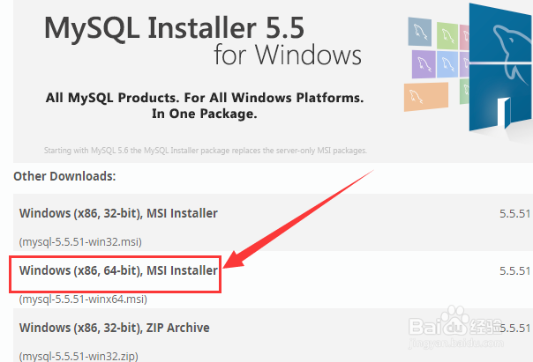Open Windows (x86, 32-bit), MSI Installer download
The width and height of the screenshot is (533, 362).
(x=118, y=213)
